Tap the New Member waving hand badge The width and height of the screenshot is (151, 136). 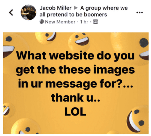click(42, 21)
